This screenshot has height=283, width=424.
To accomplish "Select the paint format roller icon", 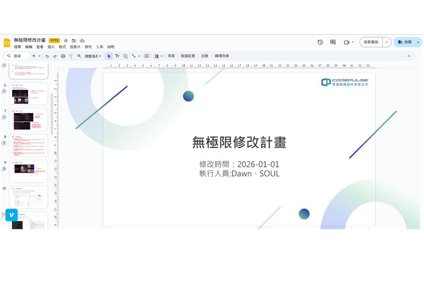I will (x=71, y=56).
